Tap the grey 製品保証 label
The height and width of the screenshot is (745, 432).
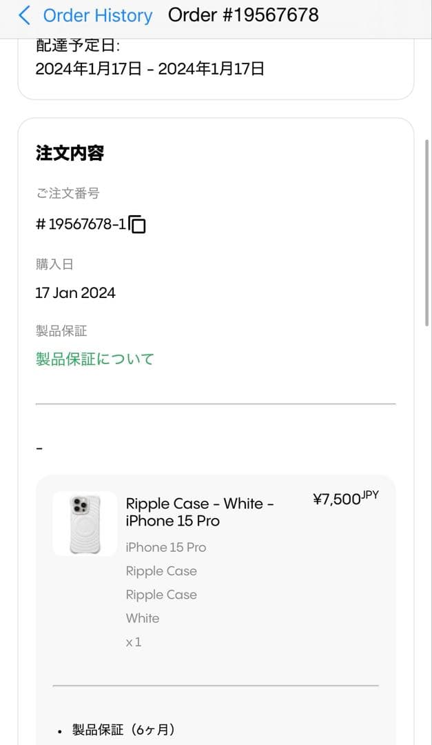tap(61, 330)
